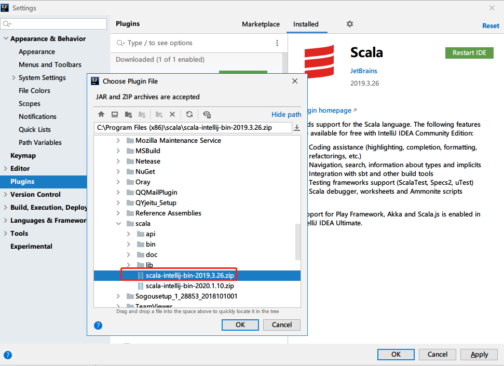Jump to desktop directory icon

pyautogui.click(x=115, y=114)
